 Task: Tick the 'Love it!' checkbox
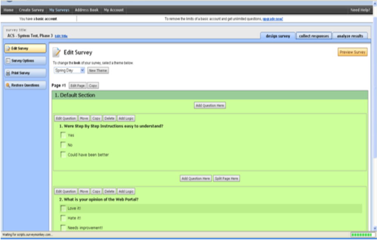click(x=63, y=208)
